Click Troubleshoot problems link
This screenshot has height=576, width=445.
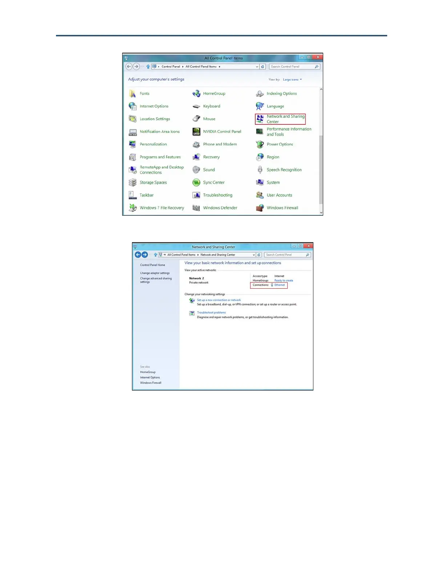pos(211,313)
